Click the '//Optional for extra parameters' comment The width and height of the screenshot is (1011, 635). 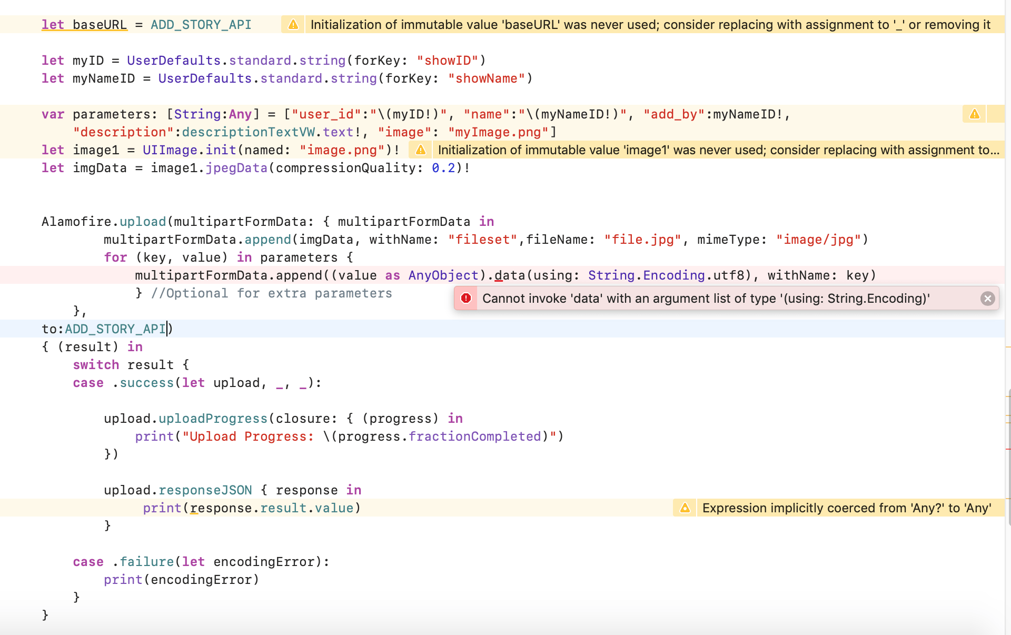click(x=272, y=293)
